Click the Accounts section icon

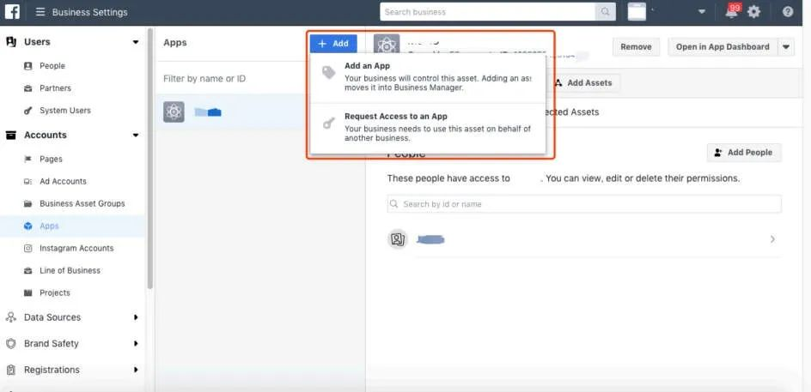(11, 135)
